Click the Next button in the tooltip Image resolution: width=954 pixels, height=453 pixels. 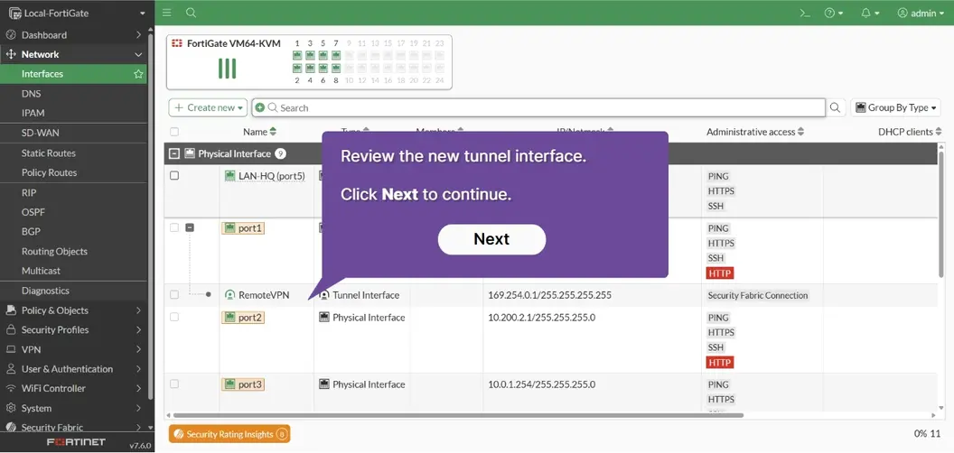[491, 239]
